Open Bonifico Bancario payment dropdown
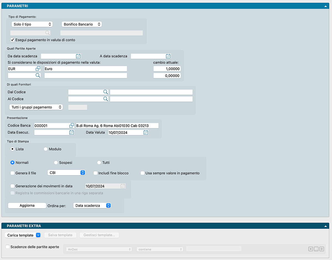The height and width of the screenshot is (260, 332). tap(82, 24)
